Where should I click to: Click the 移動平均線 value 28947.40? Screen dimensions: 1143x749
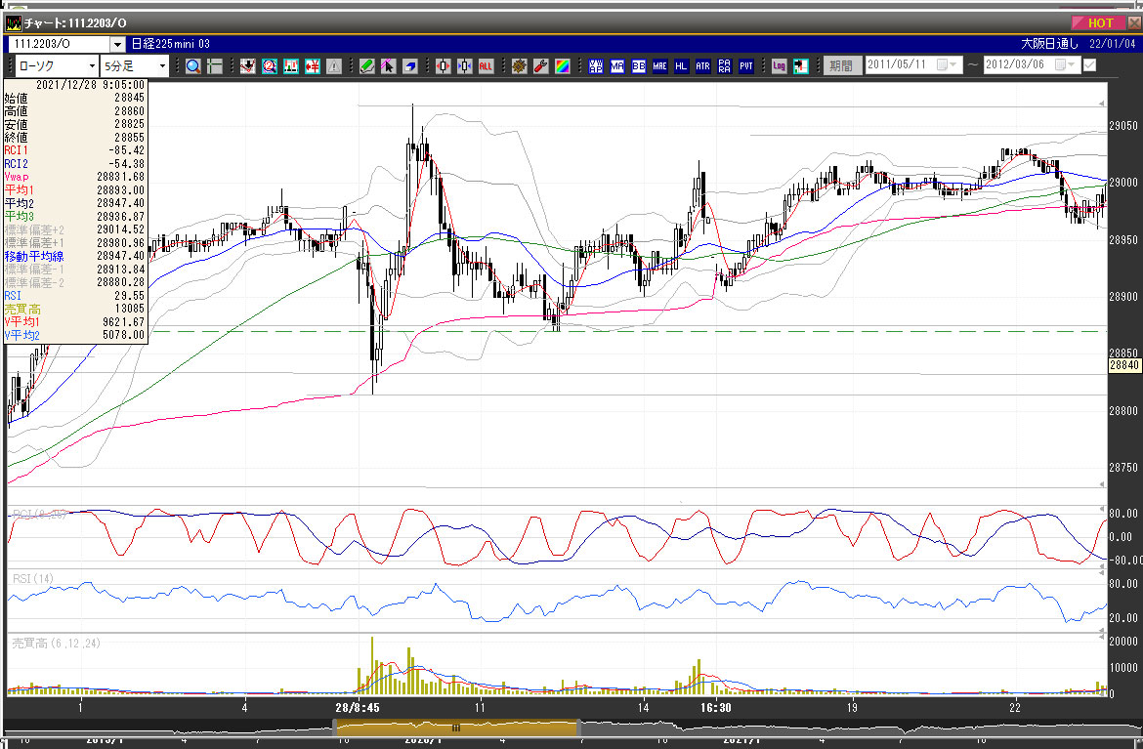pyautogui.click(x=120, y=257)
